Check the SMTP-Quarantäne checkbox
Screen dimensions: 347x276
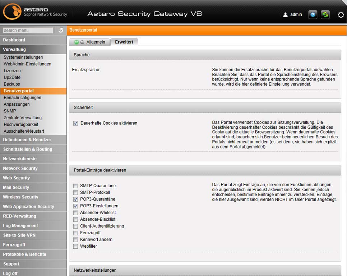pos(75,186)
